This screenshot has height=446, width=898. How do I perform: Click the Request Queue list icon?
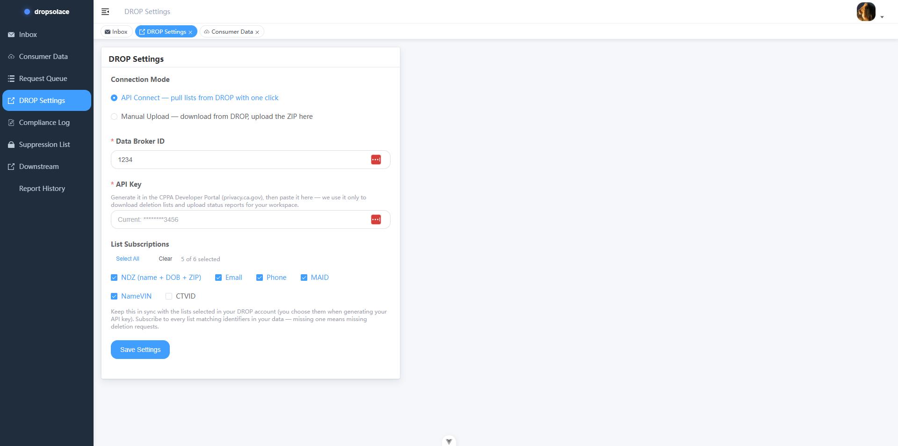pyautogui.click(x=11, y=79)
